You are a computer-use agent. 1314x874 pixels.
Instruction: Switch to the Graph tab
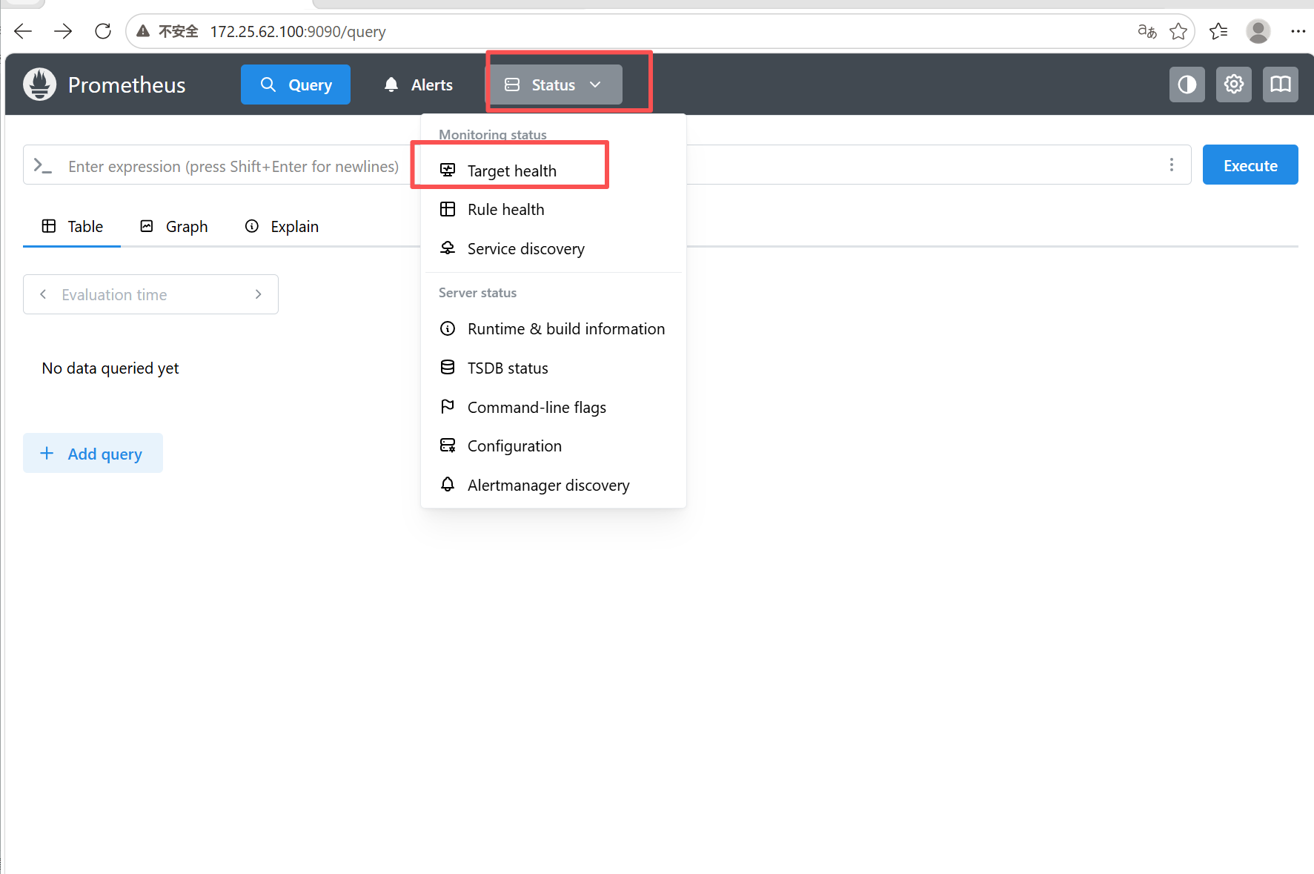click(173, 227)
